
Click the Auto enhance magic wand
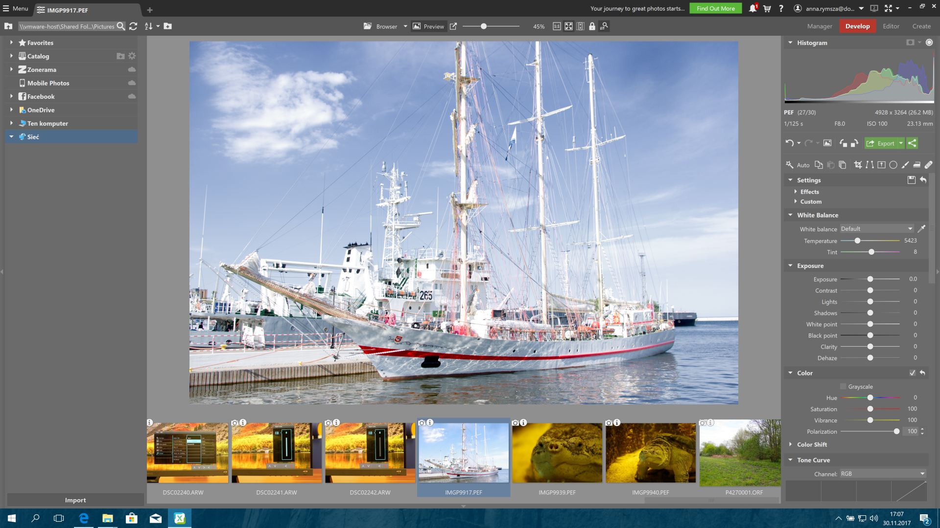point(789,165)
